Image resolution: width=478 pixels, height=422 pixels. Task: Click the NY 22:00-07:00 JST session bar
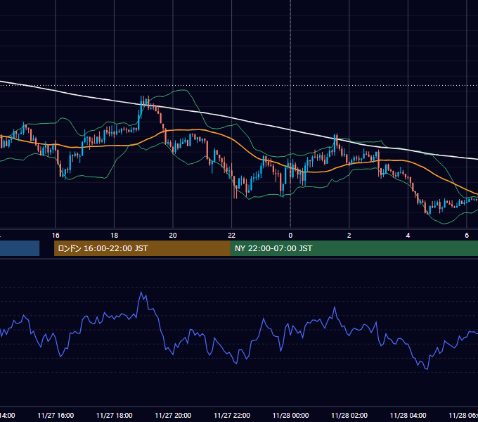[x=354, y=248]
